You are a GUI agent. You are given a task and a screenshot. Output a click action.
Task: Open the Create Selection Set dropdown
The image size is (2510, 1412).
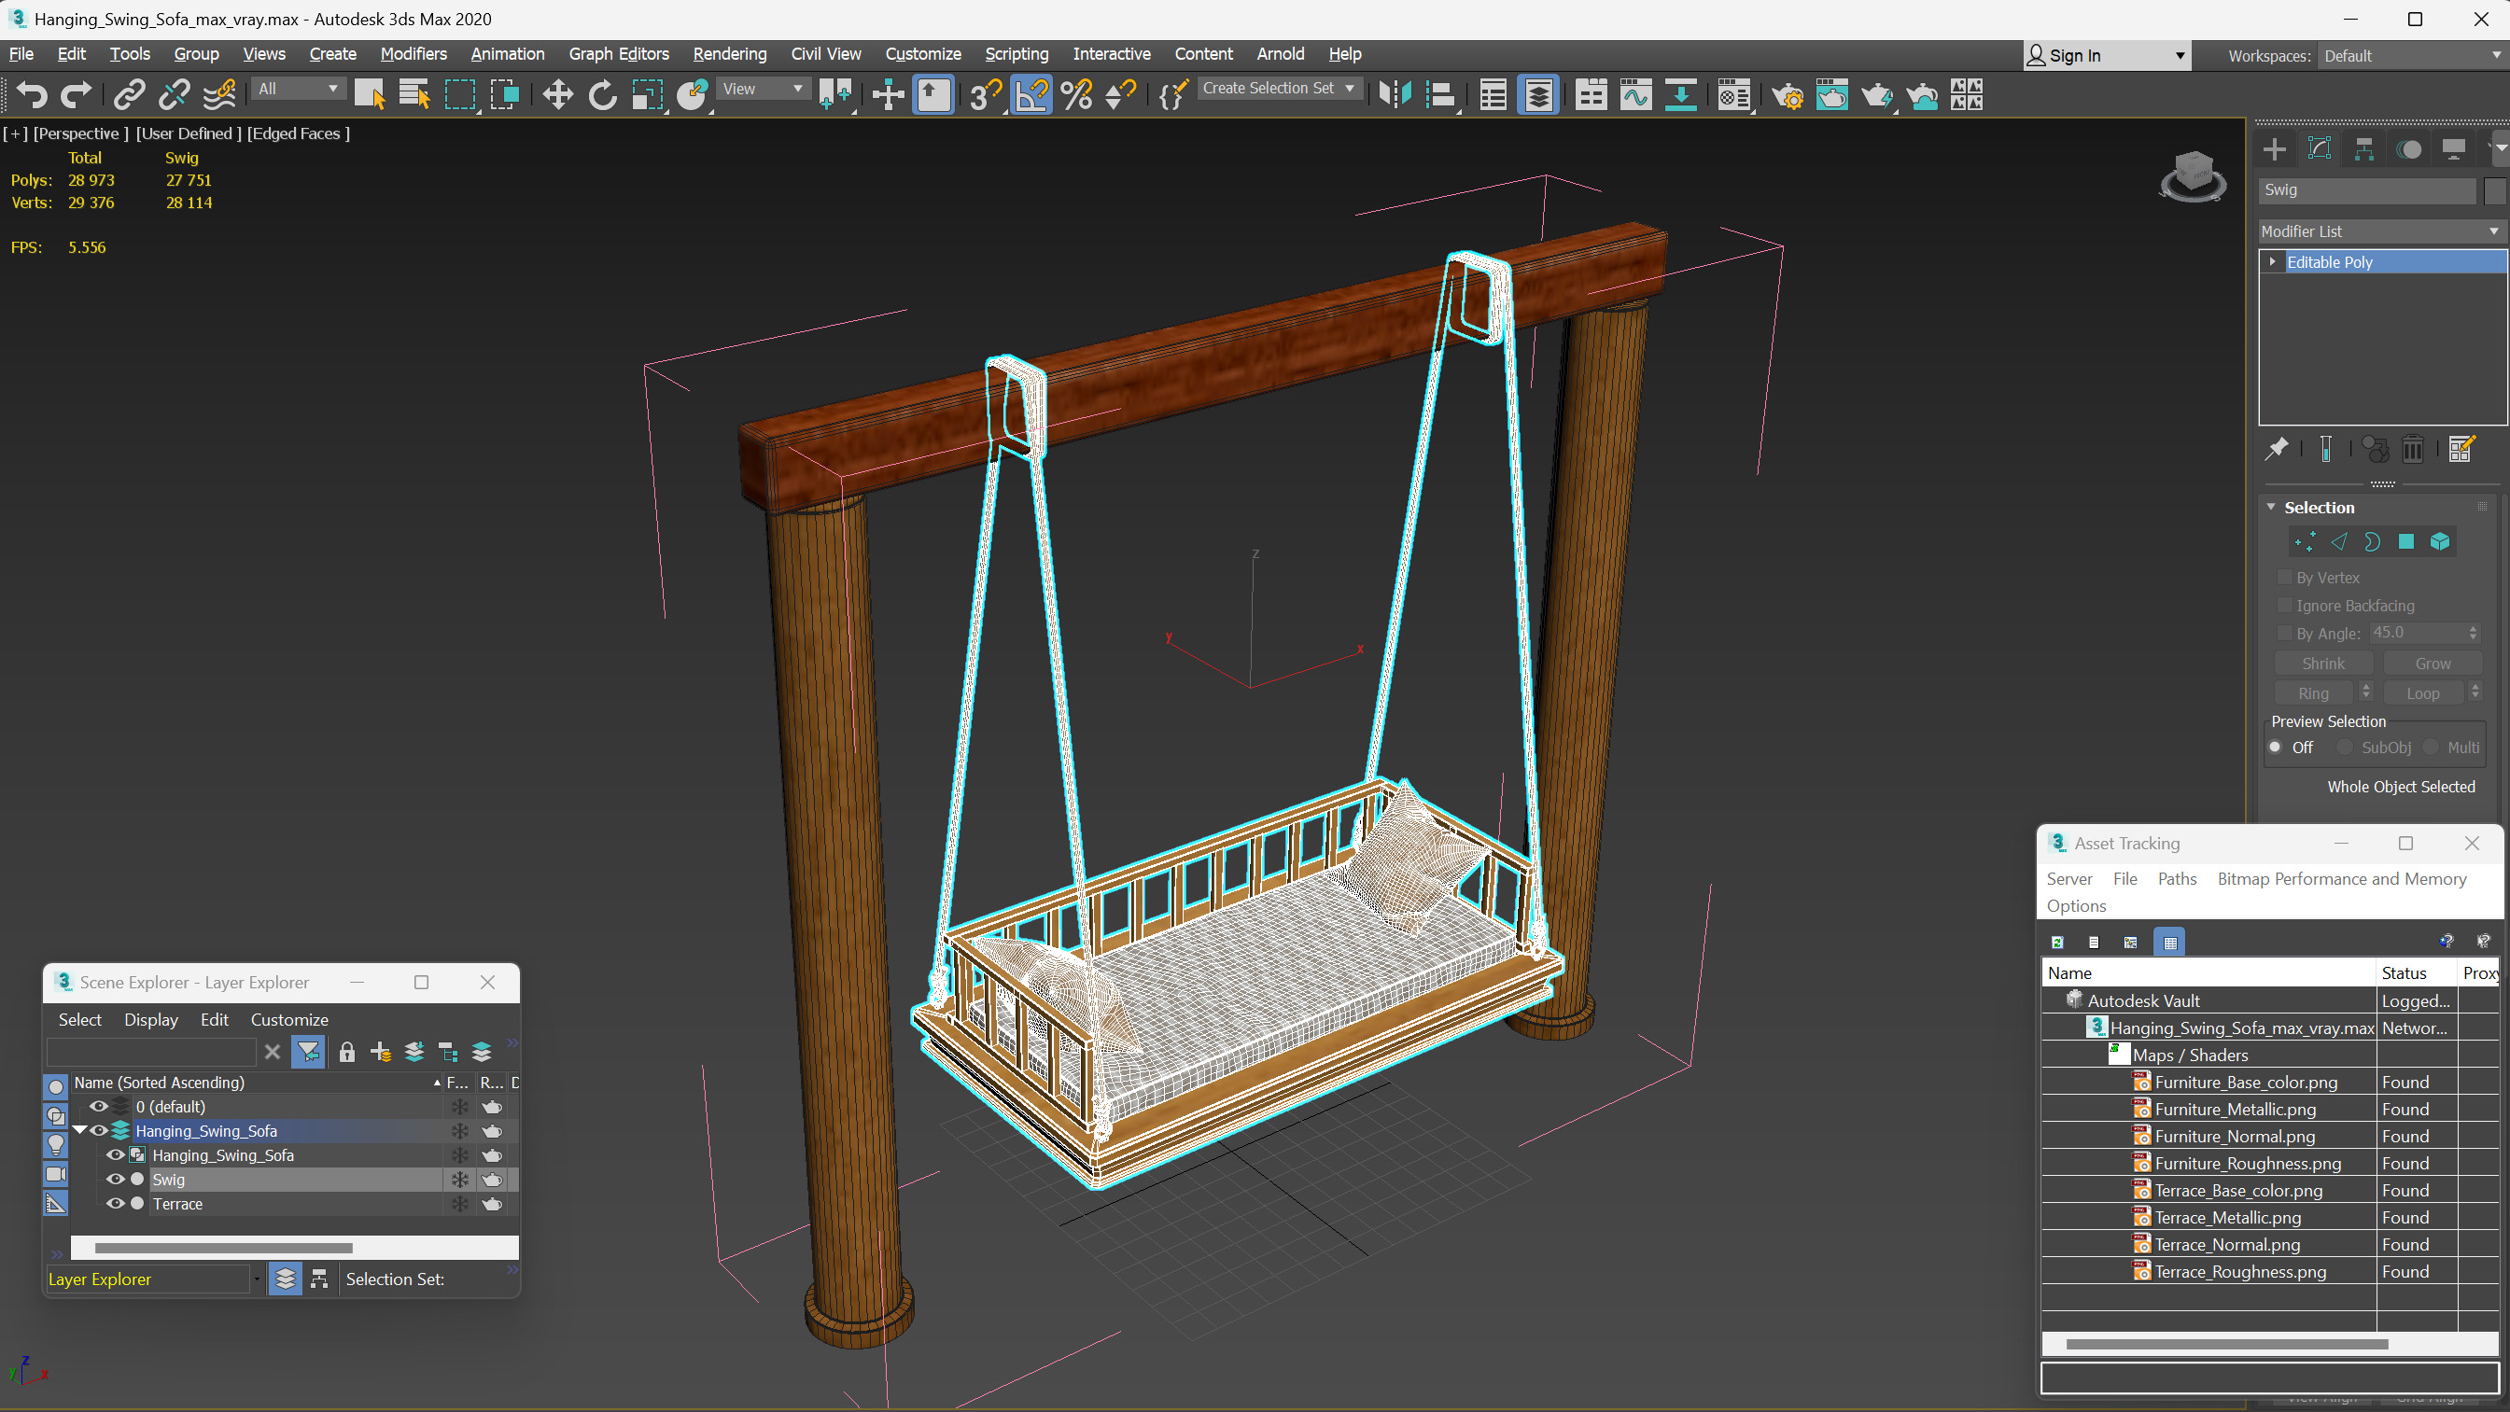coord(1279,89)
